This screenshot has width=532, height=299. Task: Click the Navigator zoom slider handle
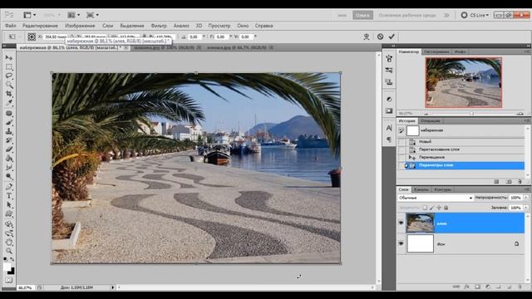pyautogui.click(x=472, y=114)
